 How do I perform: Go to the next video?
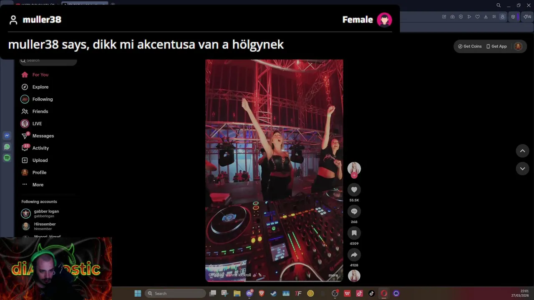coord(522,168)
